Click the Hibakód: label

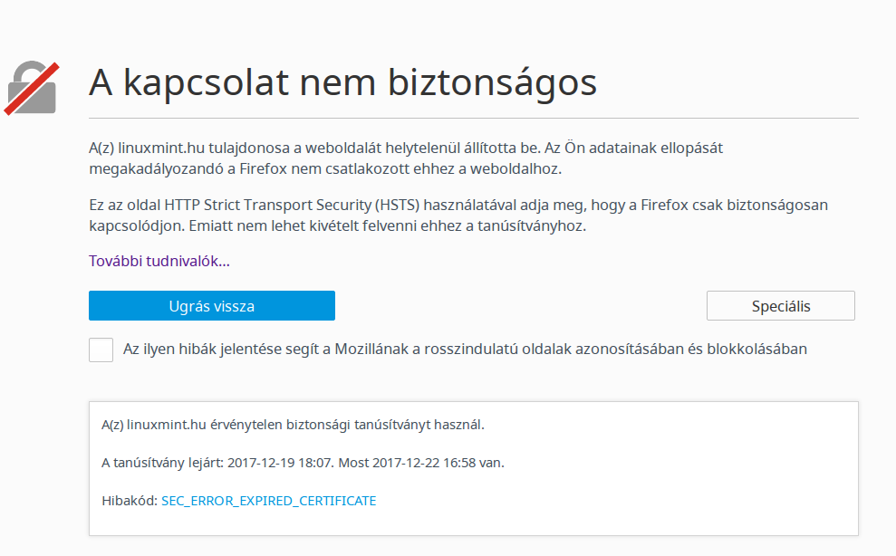click(x=130, y=501)
